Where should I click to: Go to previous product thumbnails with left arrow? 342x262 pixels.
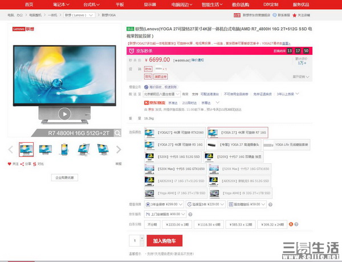10,150
